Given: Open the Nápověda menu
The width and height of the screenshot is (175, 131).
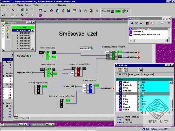Looking at the screenshot, I should [62, 5].
